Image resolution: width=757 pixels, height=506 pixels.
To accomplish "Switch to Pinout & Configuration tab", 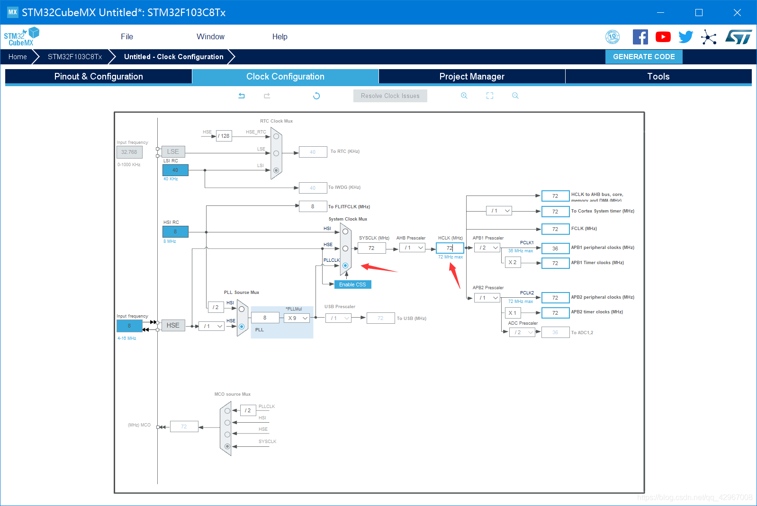I will tap(99, 77).
